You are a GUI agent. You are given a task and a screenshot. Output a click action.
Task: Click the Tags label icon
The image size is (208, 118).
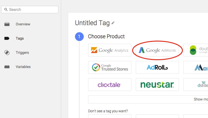tap(7, 39)
